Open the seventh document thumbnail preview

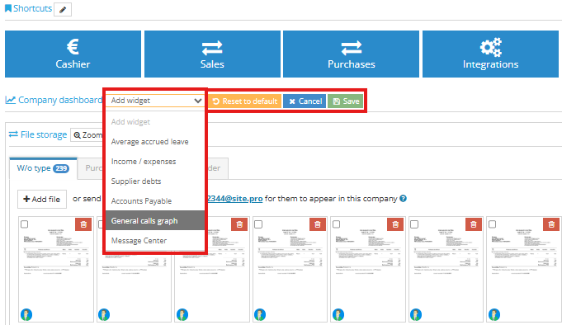click(524, 269)
